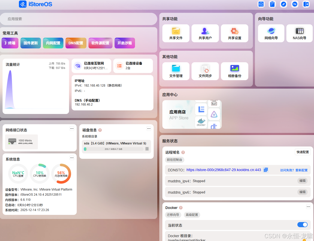Click help icon next to Docker
The image size is (314, 241).
click(x=181, y=208)
